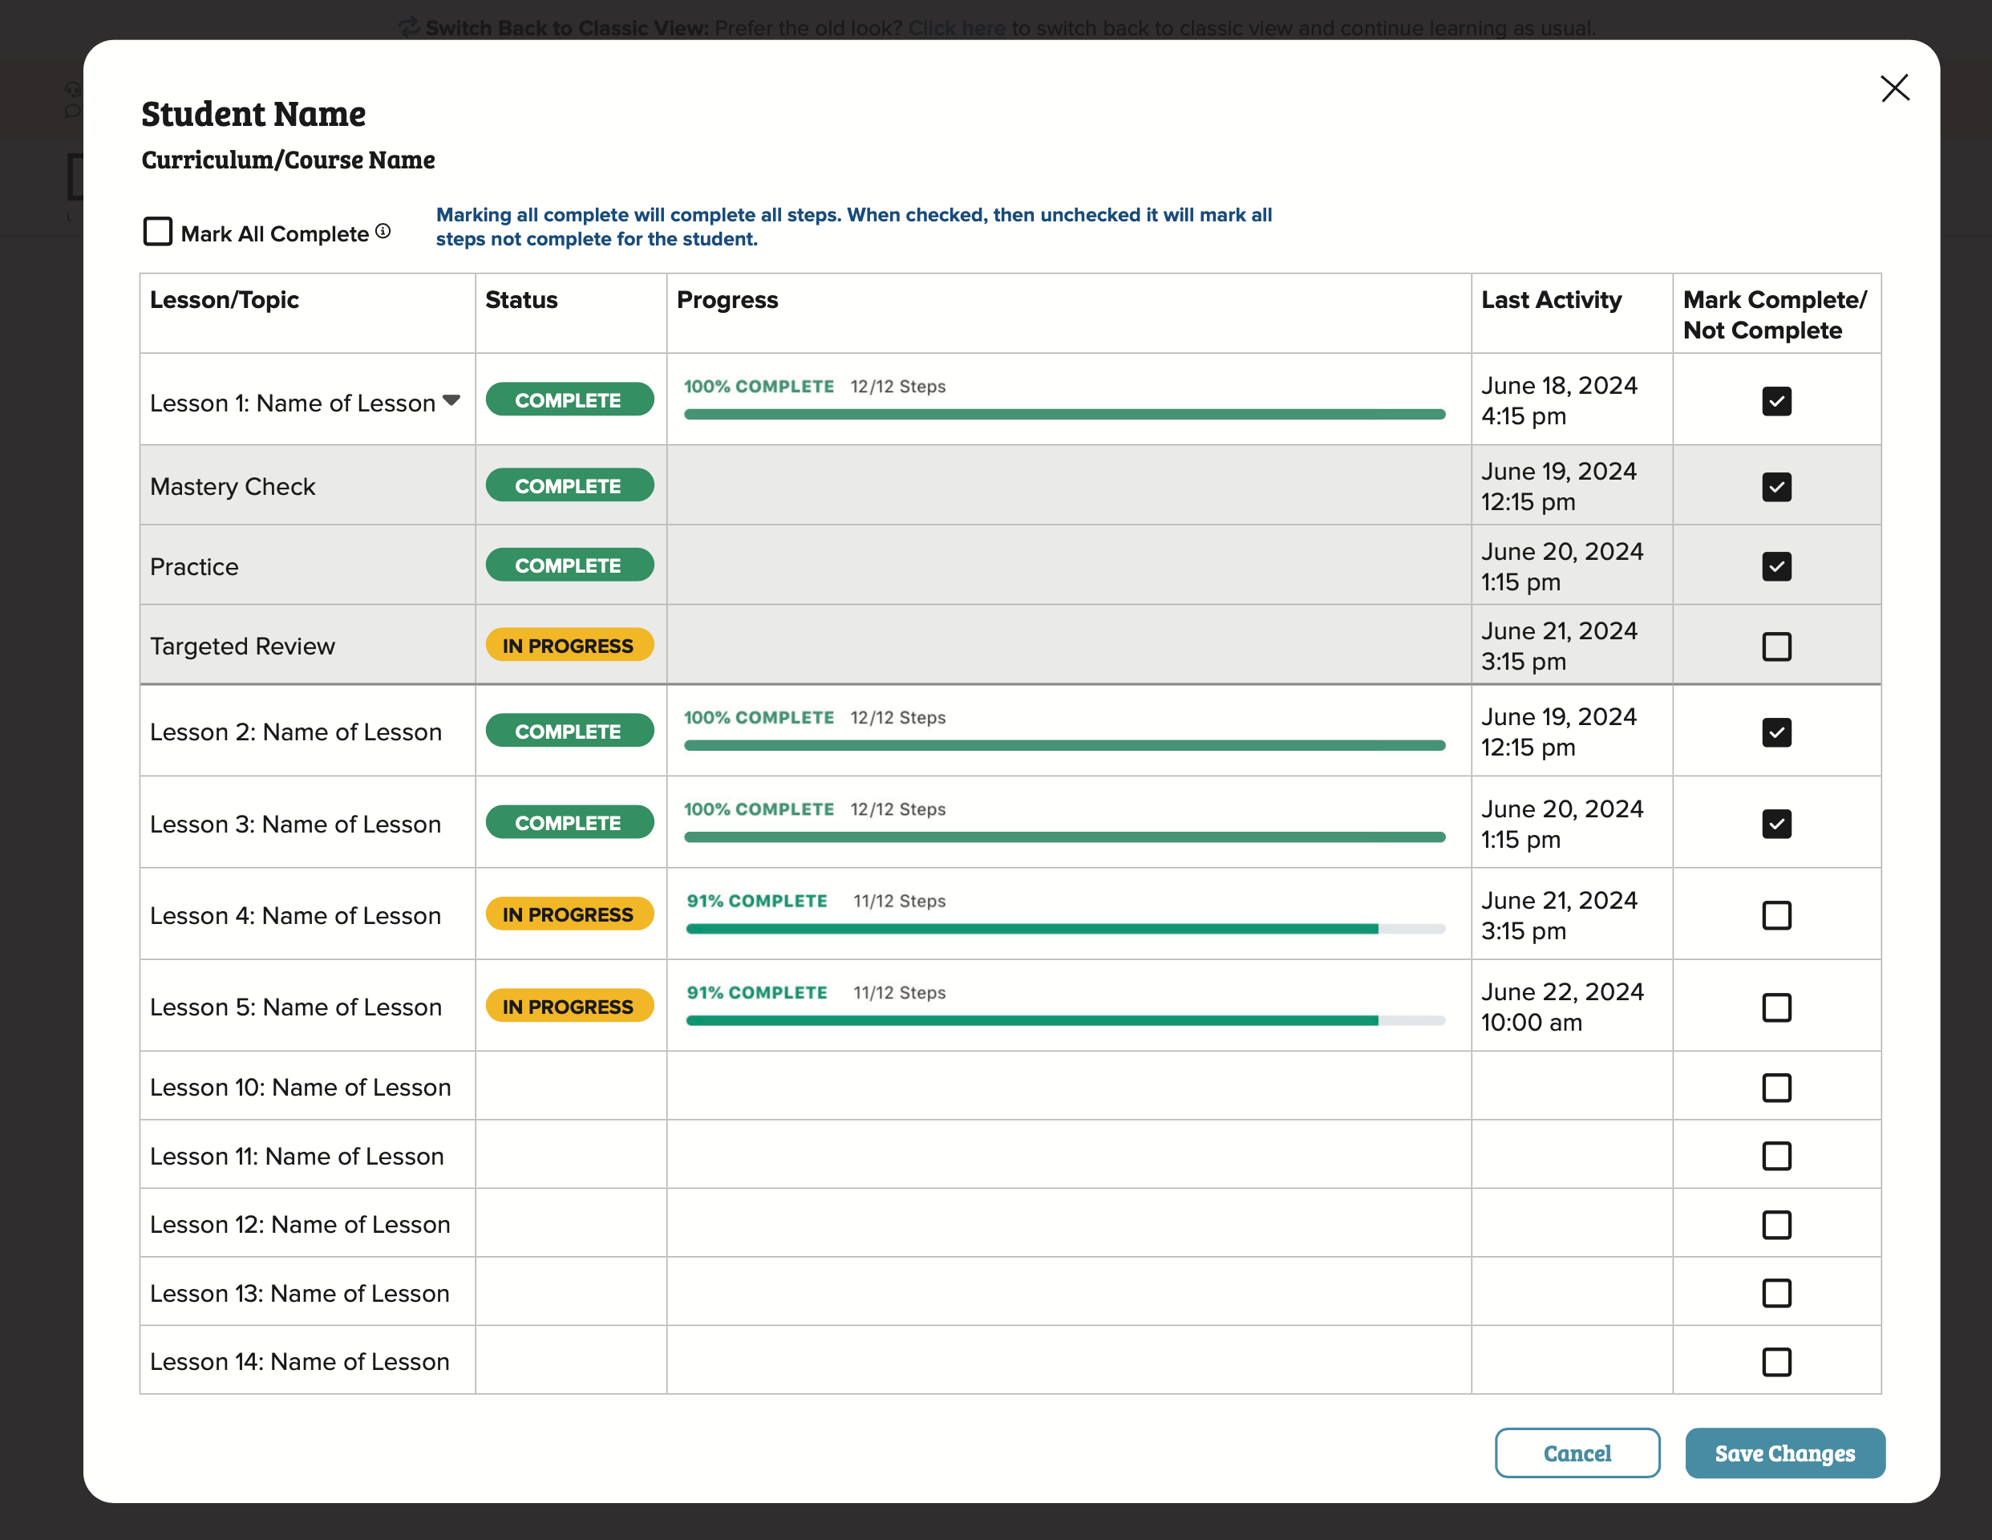
Task: Click the Lesson 4 progress bar
Action: tap(1064, 929)
